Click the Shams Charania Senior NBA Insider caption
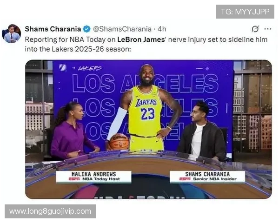Viewport: 279px width, 223px height. pyautogui.click(x=207, y=177)
